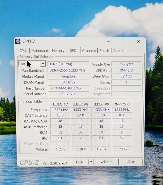Click XMP-2666 tRC value 61
This screenshot has width=163, height=185.
122,138
